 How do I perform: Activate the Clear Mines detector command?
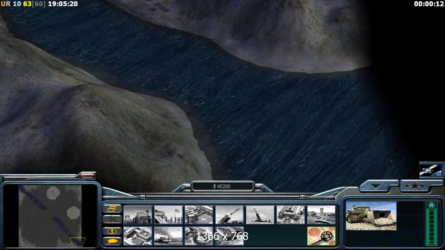coord(322,236)
